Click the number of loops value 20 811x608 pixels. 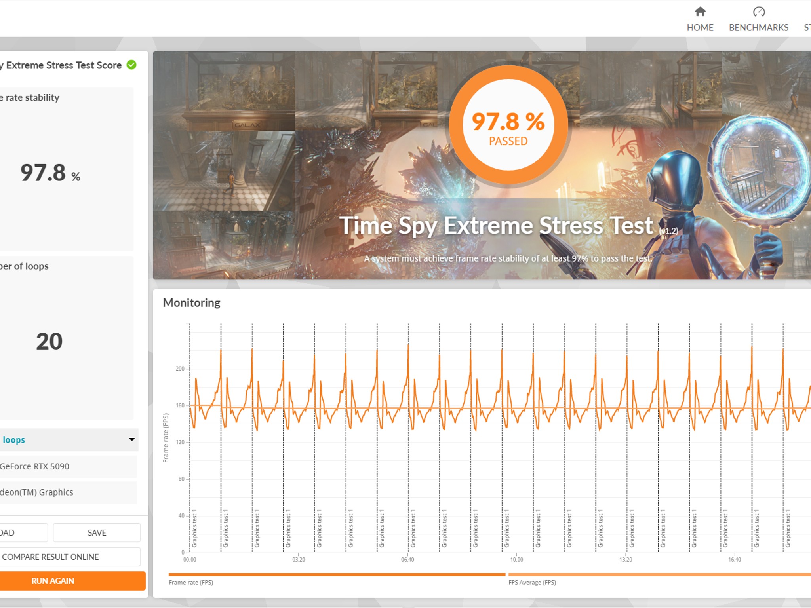click(x=49, y=341)
